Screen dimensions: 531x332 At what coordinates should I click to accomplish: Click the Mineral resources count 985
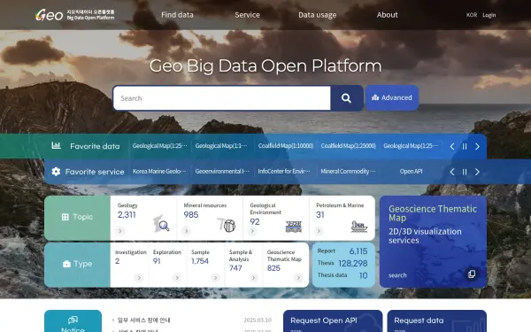tap(191, 215)
